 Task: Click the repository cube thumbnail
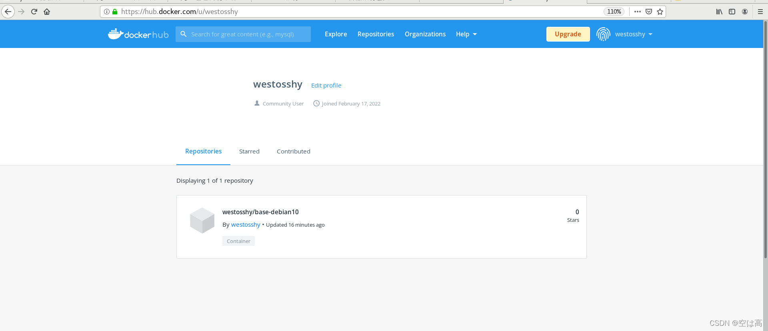[202, 220]
